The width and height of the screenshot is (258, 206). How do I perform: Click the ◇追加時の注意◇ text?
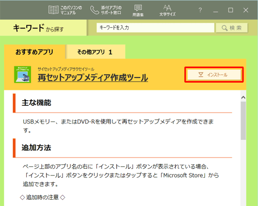point(42,197)
